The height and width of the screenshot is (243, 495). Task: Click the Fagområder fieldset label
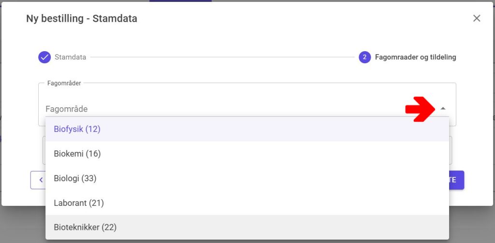(64, 83)
